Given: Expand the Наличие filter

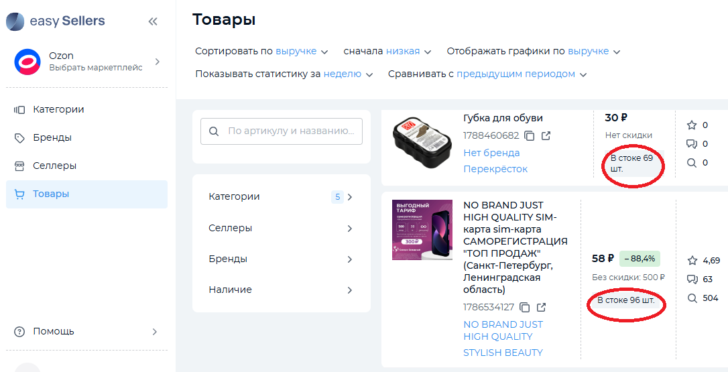Looking at the screenshot, I should coord(281,290).
